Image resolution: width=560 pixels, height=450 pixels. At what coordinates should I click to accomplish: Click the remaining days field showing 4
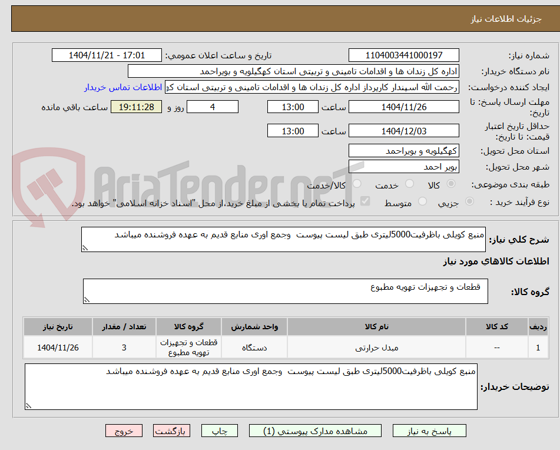coord(213,107)
